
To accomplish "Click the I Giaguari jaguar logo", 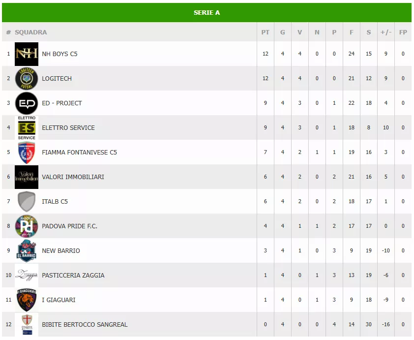I will [27, 300].
